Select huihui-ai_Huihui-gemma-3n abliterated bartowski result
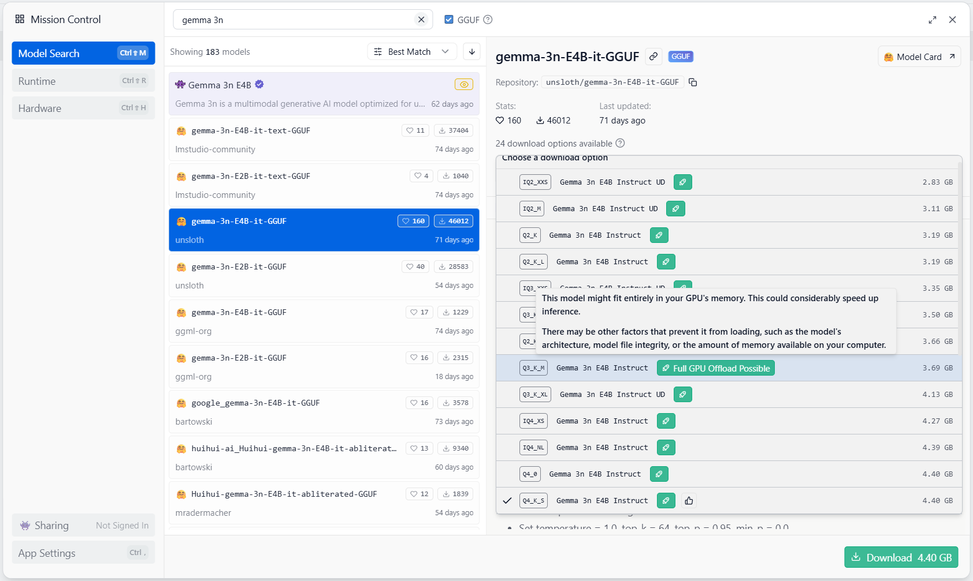Screen dimensions: 973x581 point(324,458)
